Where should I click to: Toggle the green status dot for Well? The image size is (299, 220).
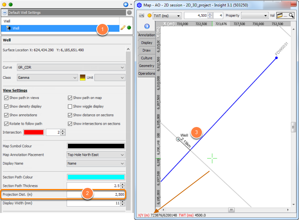tap(129, 28)
